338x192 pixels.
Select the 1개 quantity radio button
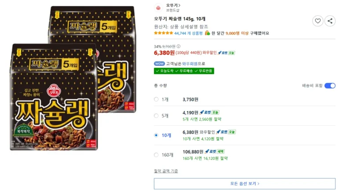pyautogui.click(x=156, y=99)
